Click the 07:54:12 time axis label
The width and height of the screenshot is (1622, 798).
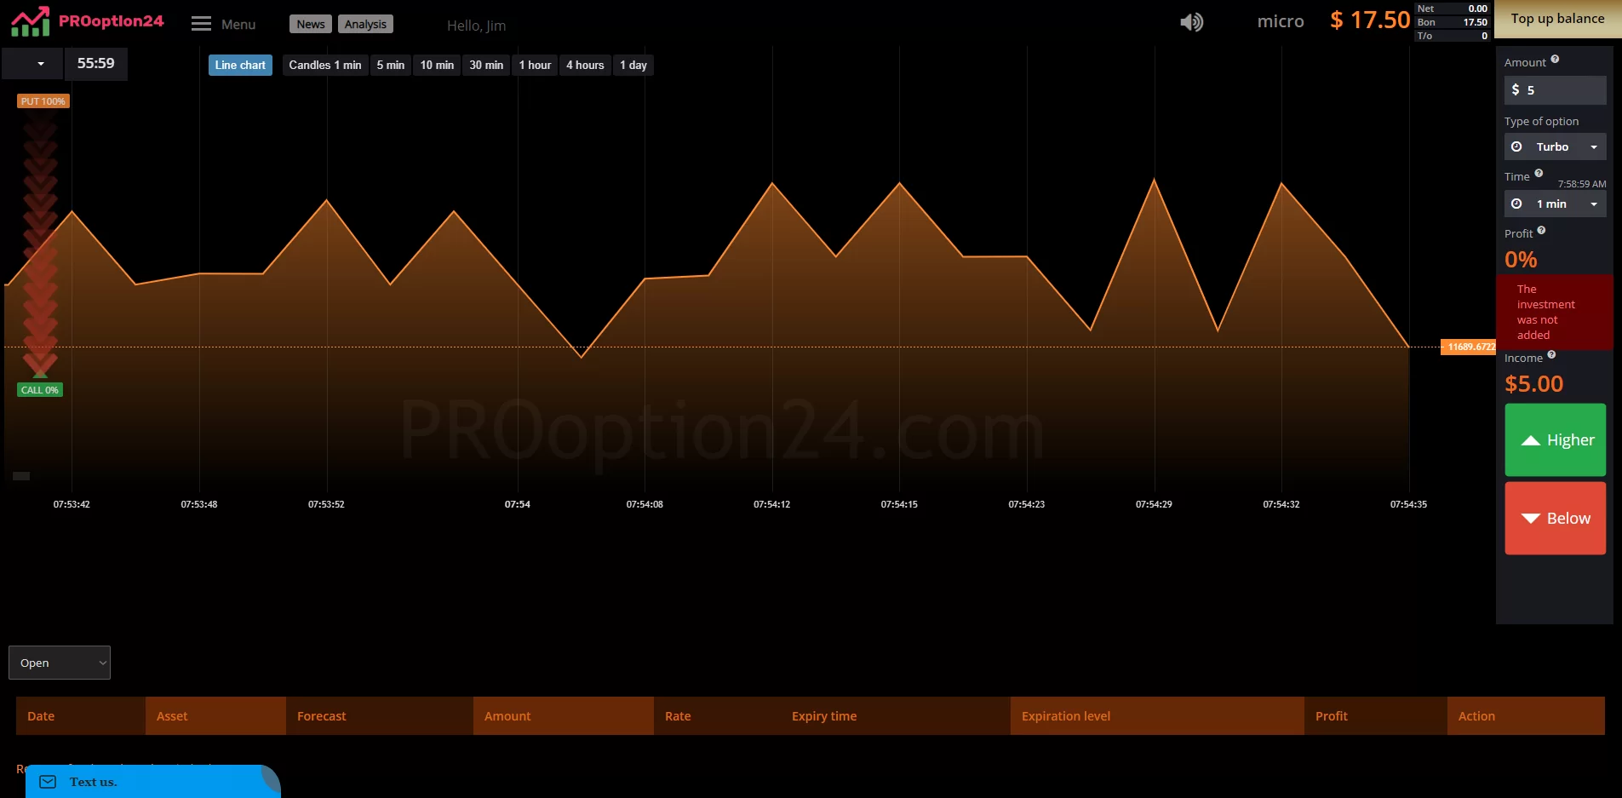coord(771,504)
